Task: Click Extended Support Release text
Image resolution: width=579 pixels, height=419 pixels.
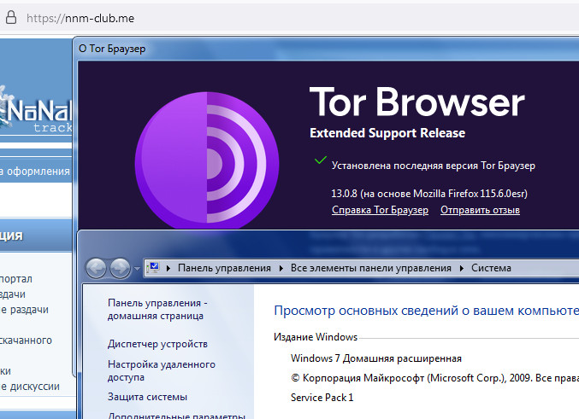Action: click(x=387, y=132)
